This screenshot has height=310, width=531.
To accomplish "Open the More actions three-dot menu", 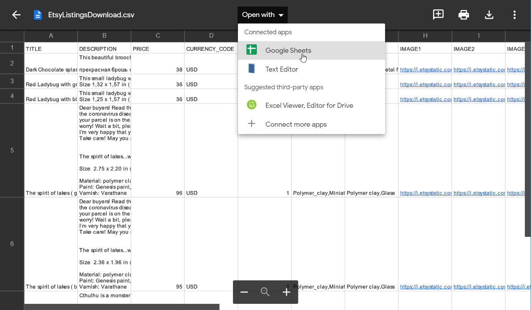I will point(514,15).
